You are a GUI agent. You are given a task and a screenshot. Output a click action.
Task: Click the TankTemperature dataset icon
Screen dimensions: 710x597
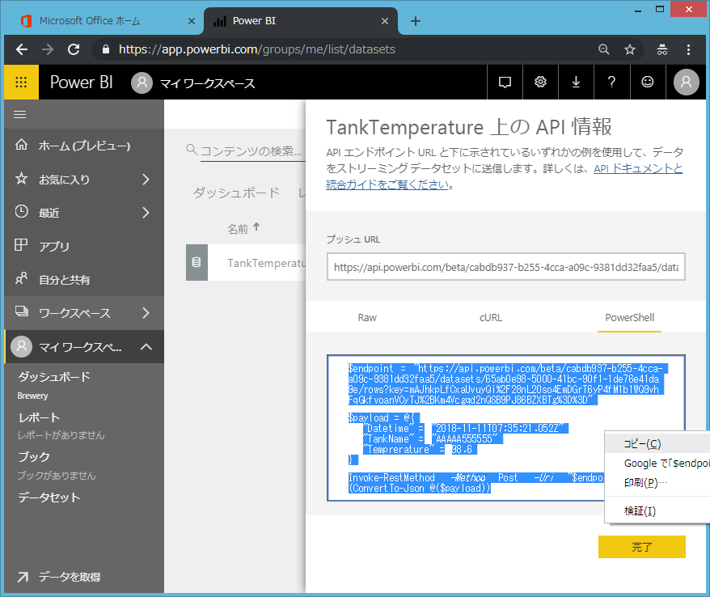[x=197, y=262]
